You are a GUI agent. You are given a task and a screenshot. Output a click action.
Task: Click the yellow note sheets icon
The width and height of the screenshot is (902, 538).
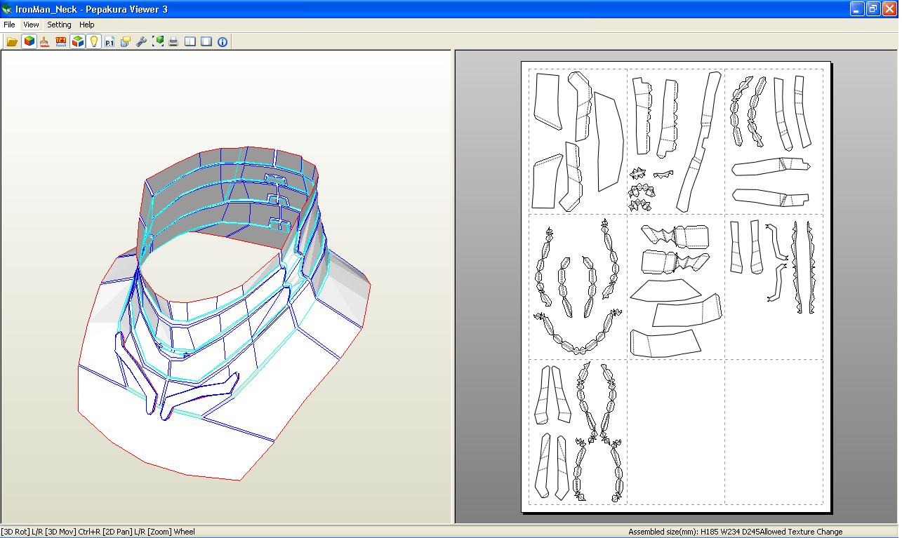click(x=126, y=41)
